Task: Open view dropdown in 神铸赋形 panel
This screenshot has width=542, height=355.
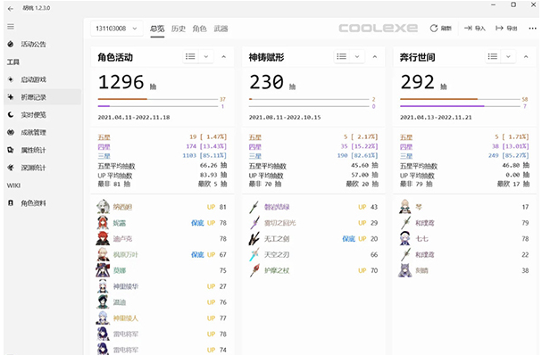Action: pyautogui.click(x=357, y=56)
